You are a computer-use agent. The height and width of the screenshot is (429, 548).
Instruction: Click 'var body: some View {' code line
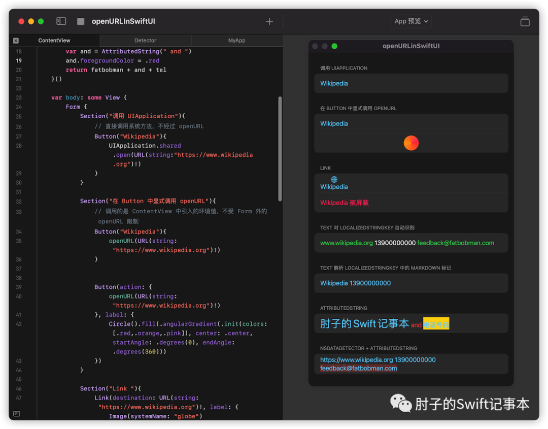(89, 97)
